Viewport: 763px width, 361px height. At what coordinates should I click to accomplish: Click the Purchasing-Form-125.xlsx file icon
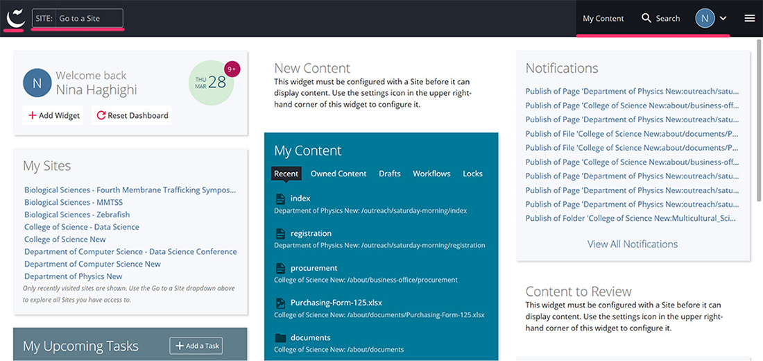[x=280, y=303]
